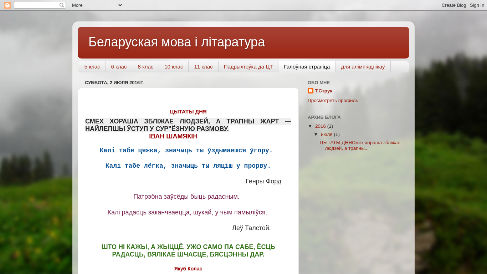
Task: Collapse the июля archive month
Action: pyautogui.click(x=316, y=135)
